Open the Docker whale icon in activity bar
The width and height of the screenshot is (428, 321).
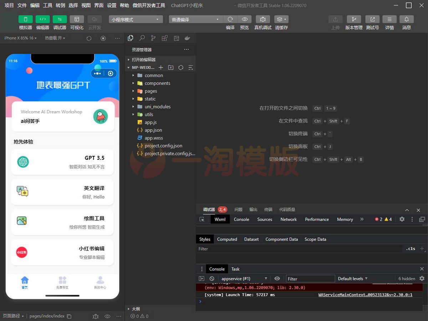[x=187, y=38]
